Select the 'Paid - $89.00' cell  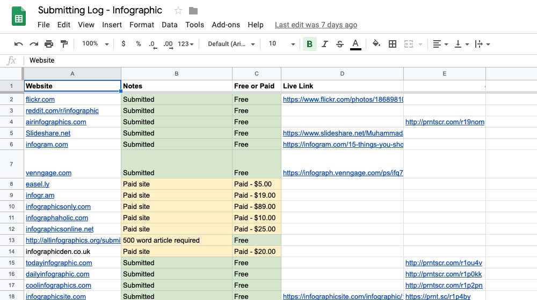(257, 206)
